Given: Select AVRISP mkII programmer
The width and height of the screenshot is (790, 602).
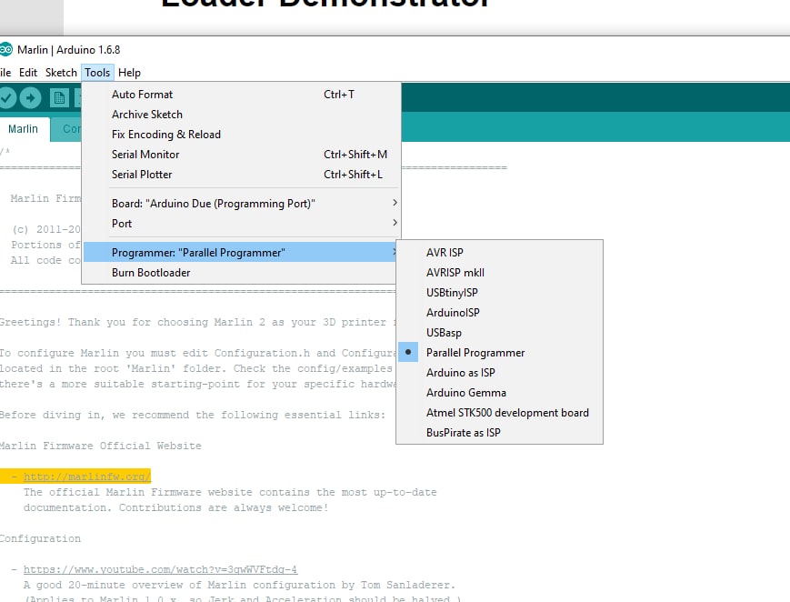Looking at the screenshot, I should coord(499,272).
